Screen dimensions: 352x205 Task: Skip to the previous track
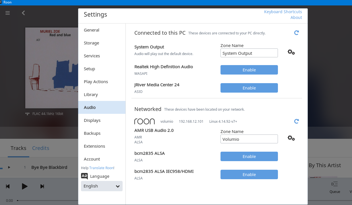pos(8,186)
